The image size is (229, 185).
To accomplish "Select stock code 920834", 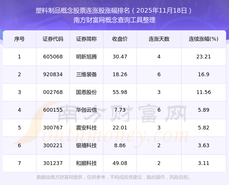I will coord(53,74).
